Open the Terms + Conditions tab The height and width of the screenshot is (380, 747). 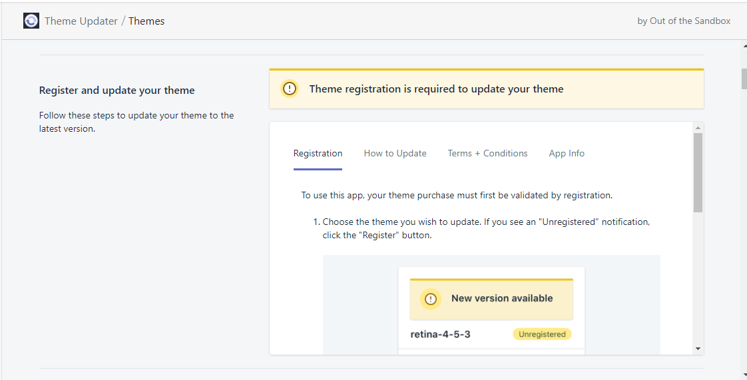point(487,153)
